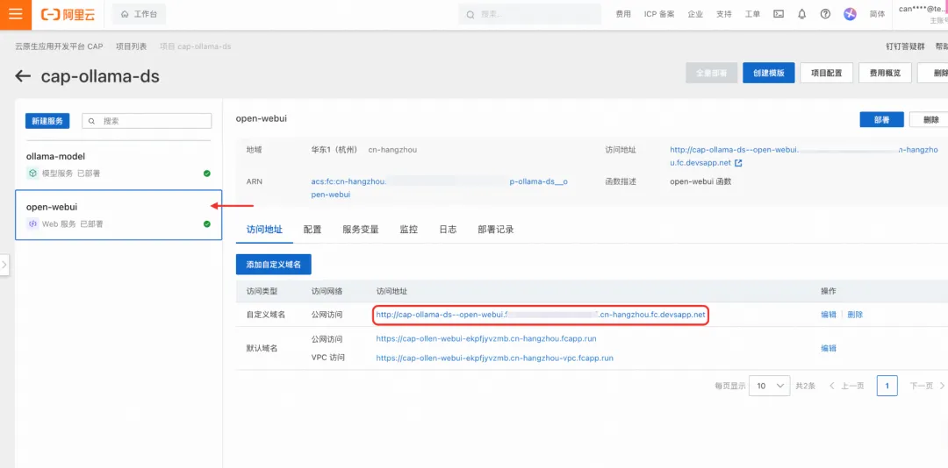The height and width of the screenshot is (468, 948).
Task: Open the AI assistant icon in header
Action: pyautogui.click(x=850, y=14)
